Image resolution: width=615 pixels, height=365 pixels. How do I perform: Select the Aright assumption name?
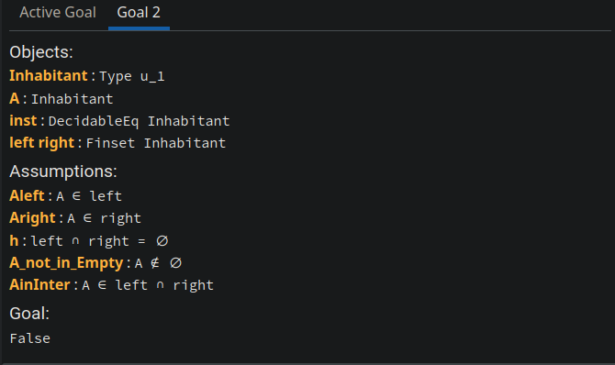pyautogui.click(x=32, y=218)
